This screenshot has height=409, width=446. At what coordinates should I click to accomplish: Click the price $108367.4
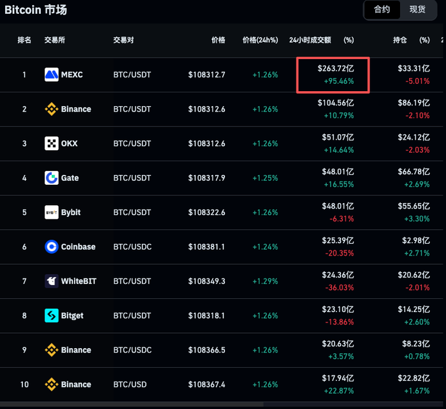click(207, 385)
